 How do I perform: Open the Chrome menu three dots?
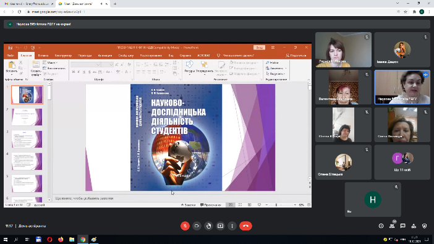pos(429,12)
